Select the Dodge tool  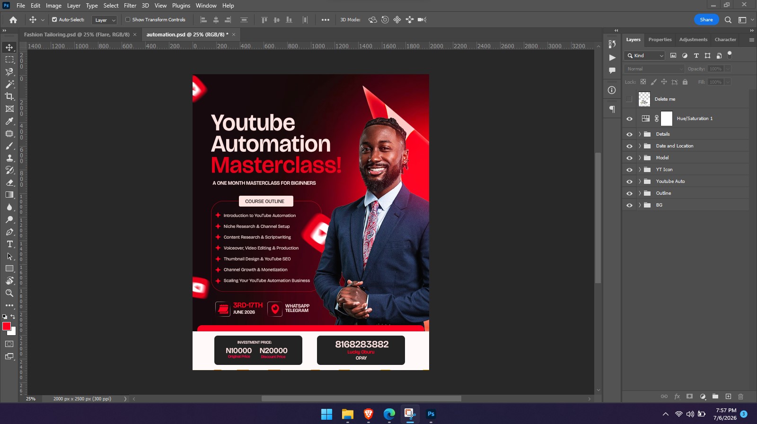coord(9,219)
